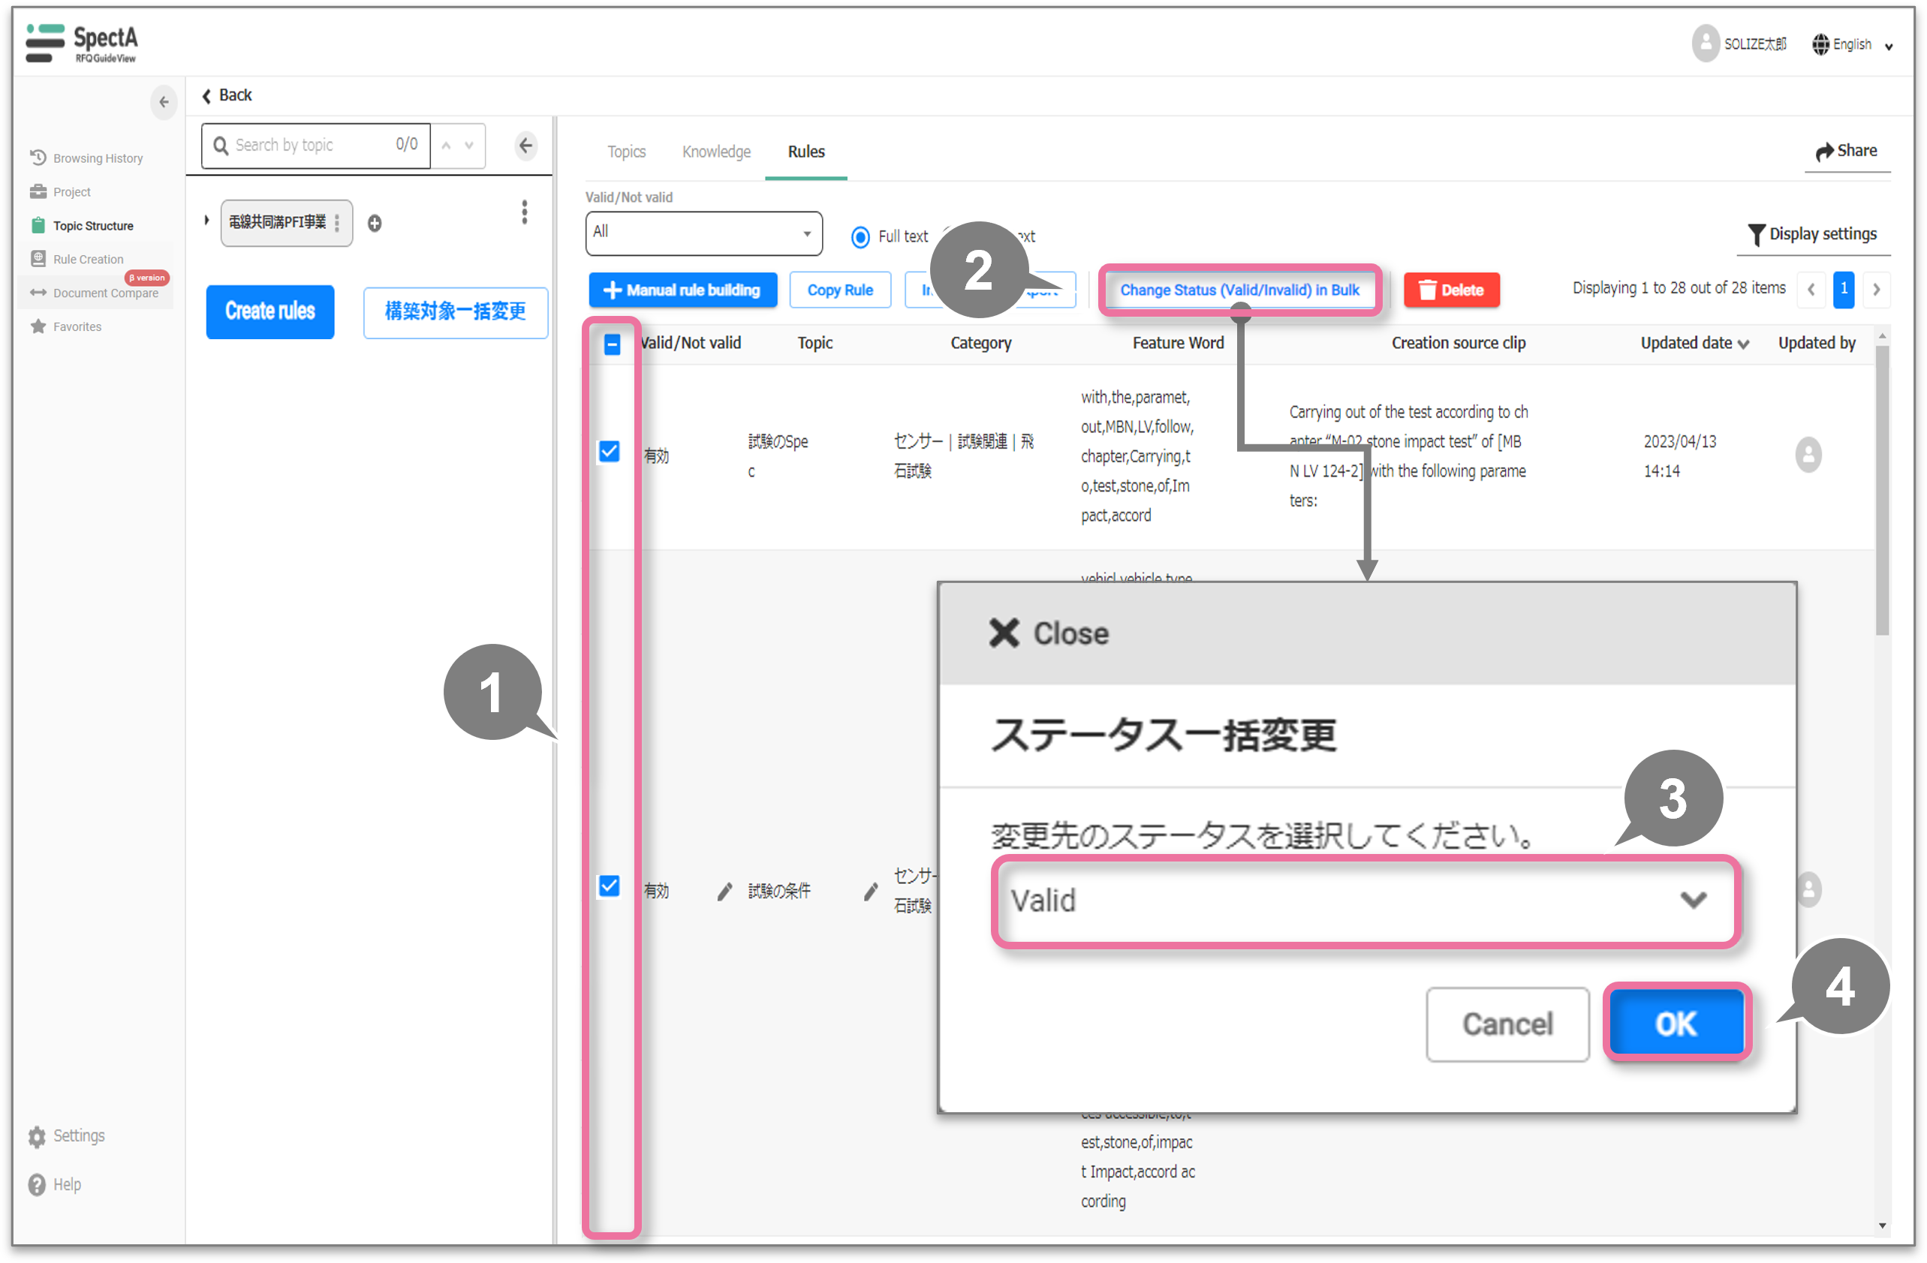
Task: Click the OK button in dialog
Action: click(1676, 1024)
